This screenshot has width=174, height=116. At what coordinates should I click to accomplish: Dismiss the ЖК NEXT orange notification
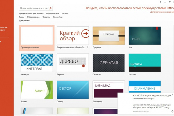click(x=173, y=95)
